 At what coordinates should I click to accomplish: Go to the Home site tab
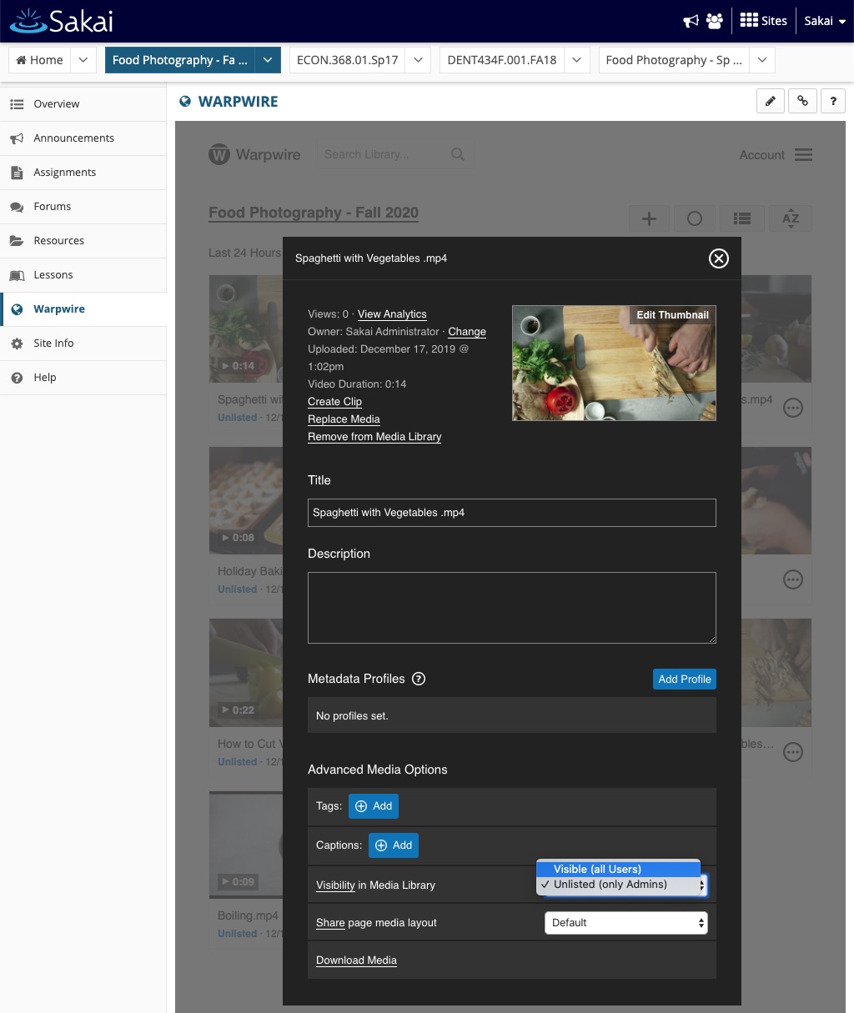40,60
